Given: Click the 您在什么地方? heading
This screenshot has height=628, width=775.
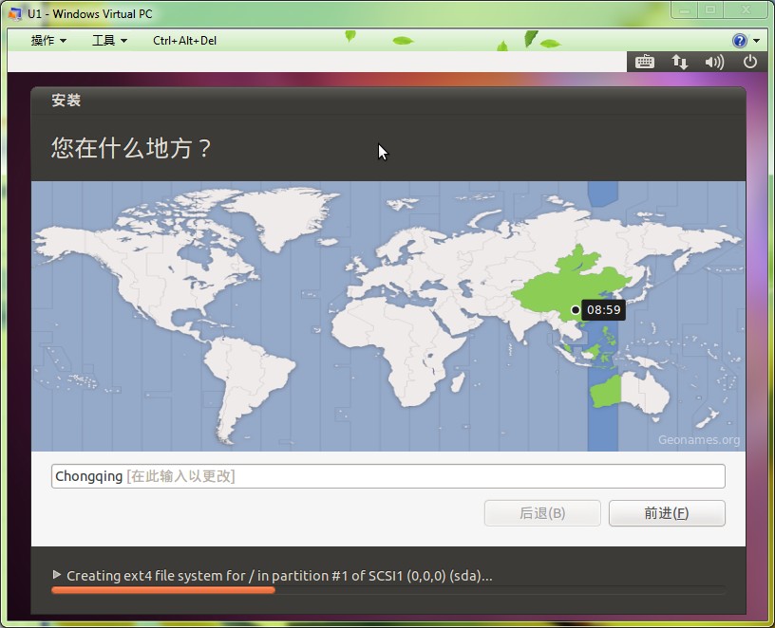Looking at the screenshot, I should click(131, 148).
